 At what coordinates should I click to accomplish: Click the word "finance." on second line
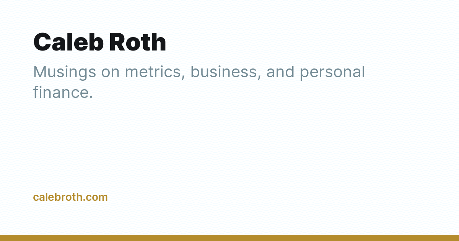pyautogui.click(x=63, y=92)
